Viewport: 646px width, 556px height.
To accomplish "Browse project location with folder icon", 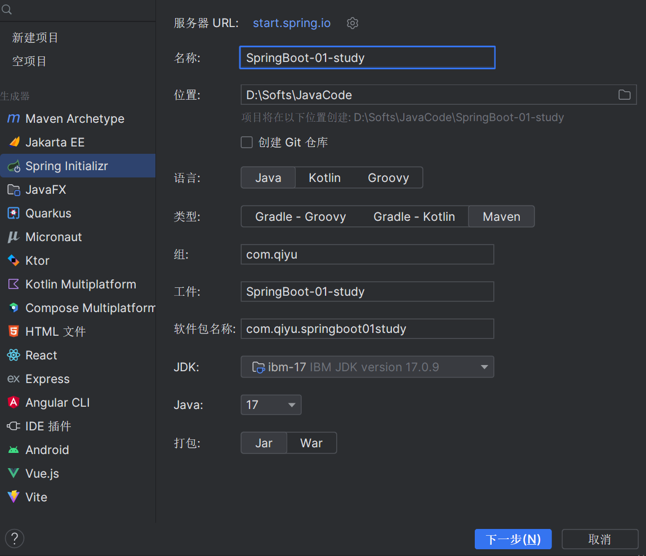I will tap(624, 95).
